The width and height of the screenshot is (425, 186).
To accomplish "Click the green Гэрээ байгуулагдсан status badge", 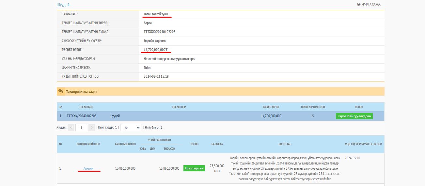I will (354, 116).
